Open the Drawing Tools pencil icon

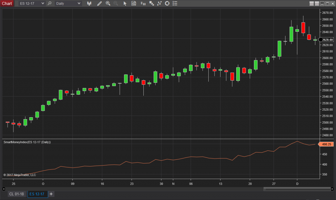(x=99, y=3)
